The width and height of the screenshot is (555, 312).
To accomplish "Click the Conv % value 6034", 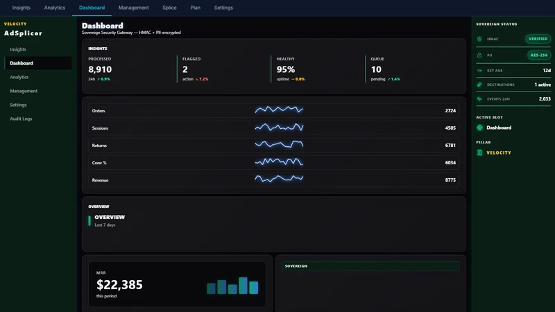I will coord(450,163).
